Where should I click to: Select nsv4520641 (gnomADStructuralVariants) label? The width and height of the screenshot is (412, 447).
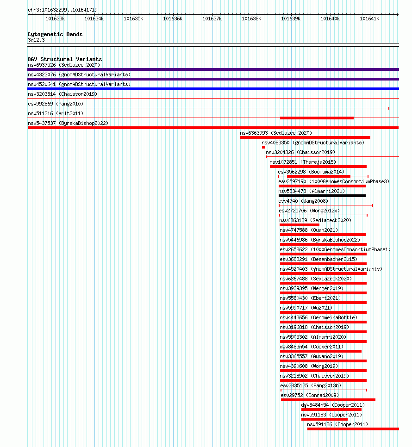[x=79, y=84]
